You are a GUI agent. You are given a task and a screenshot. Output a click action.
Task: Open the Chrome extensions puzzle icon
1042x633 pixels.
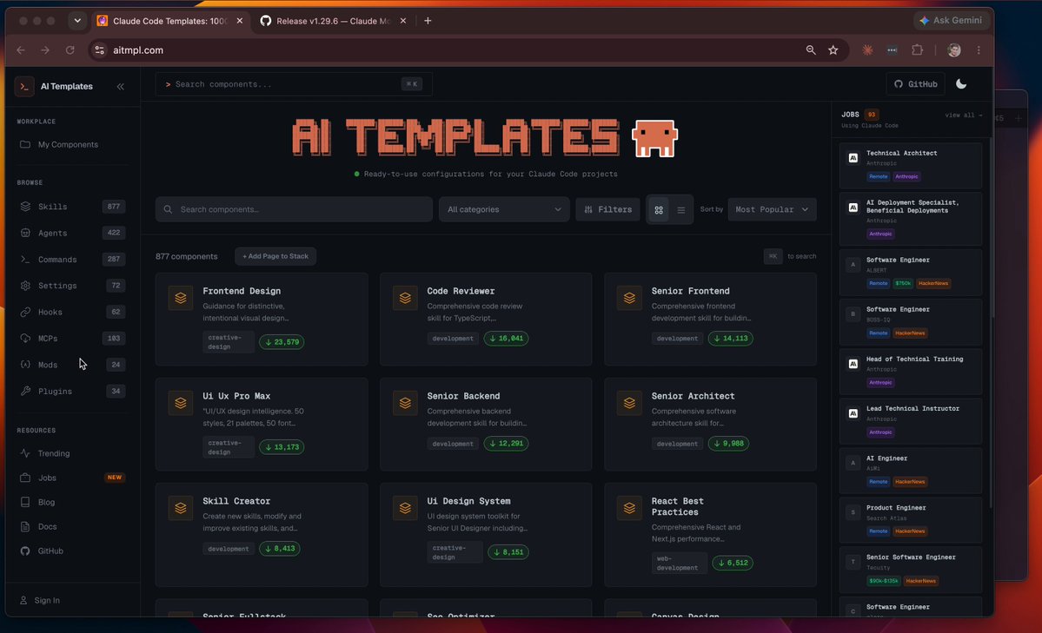tap(917, 49)
